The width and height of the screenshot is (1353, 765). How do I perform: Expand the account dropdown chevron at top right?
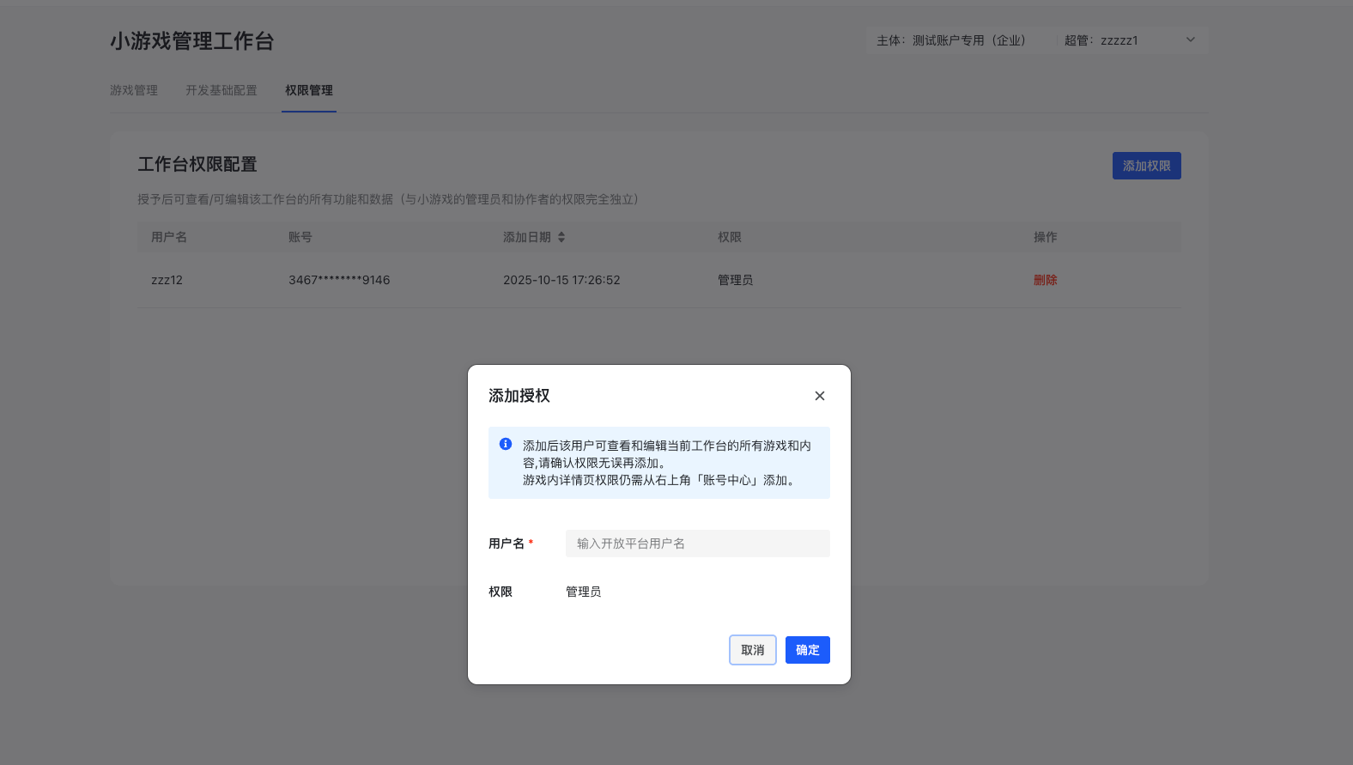point(1190,39)
